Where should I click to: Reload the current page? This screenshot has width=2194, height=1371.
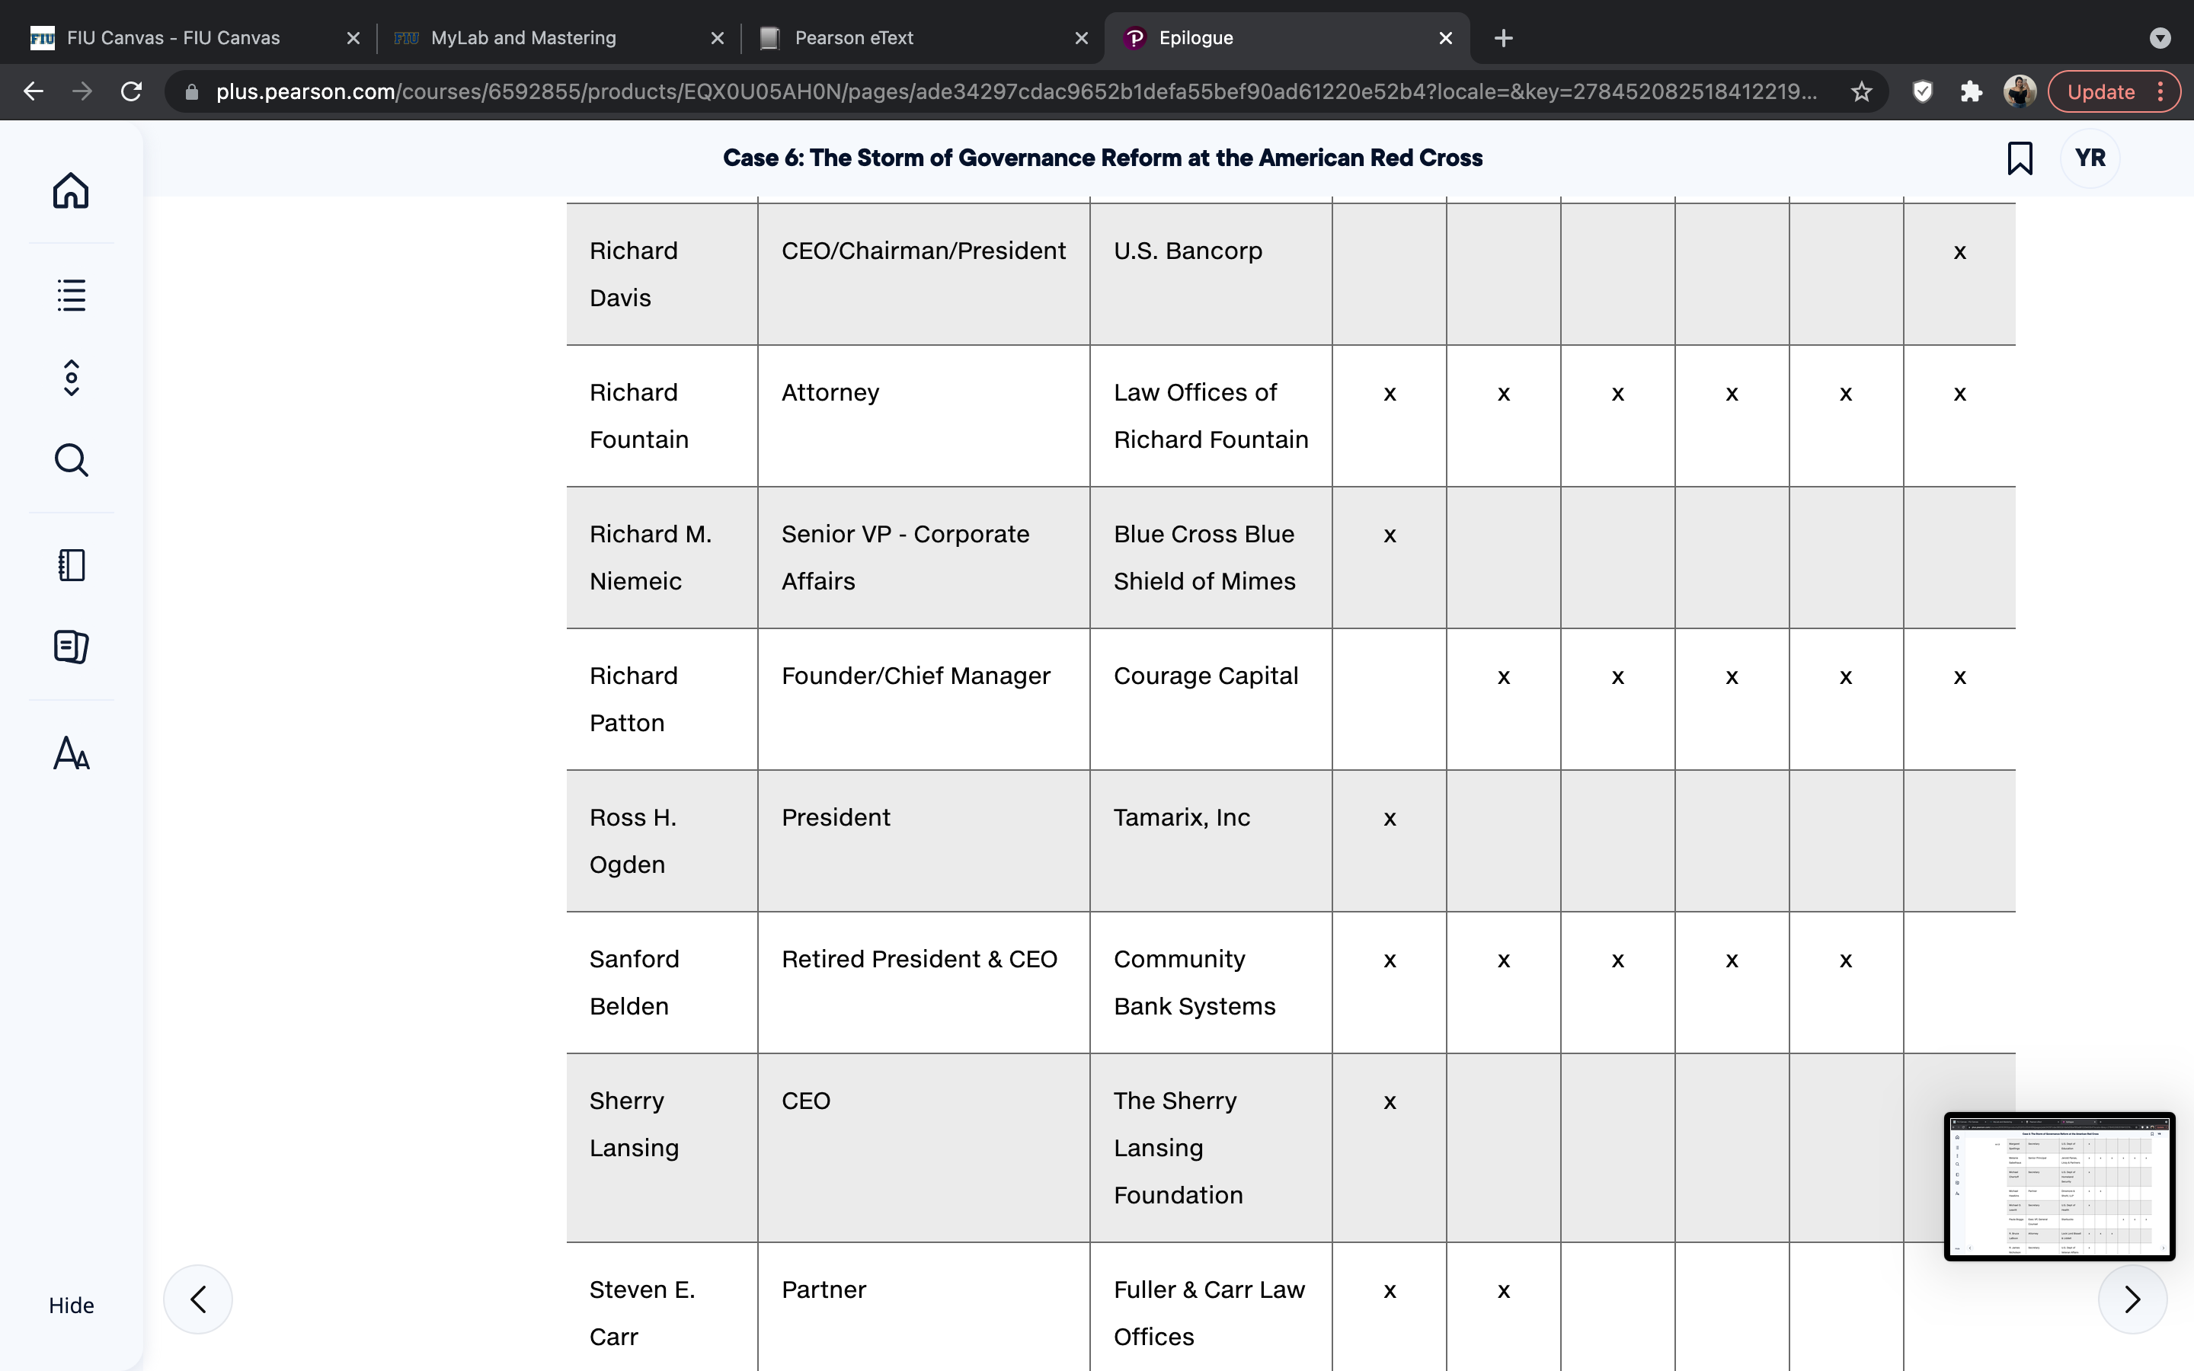point(132,91)
